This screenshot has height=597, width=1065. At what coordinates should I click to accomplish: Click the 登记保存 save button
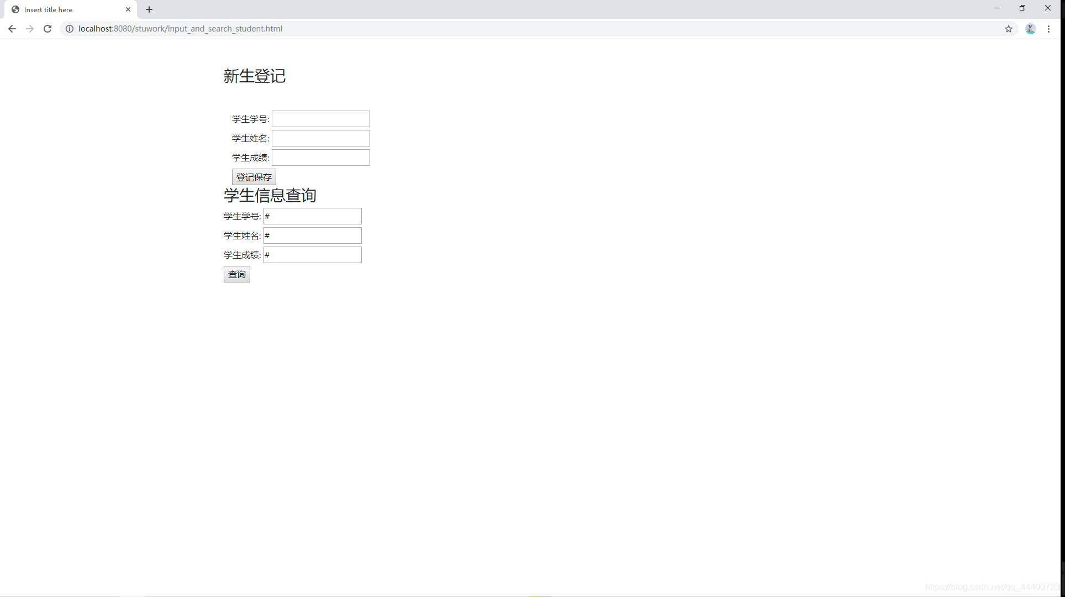[253, 176]
